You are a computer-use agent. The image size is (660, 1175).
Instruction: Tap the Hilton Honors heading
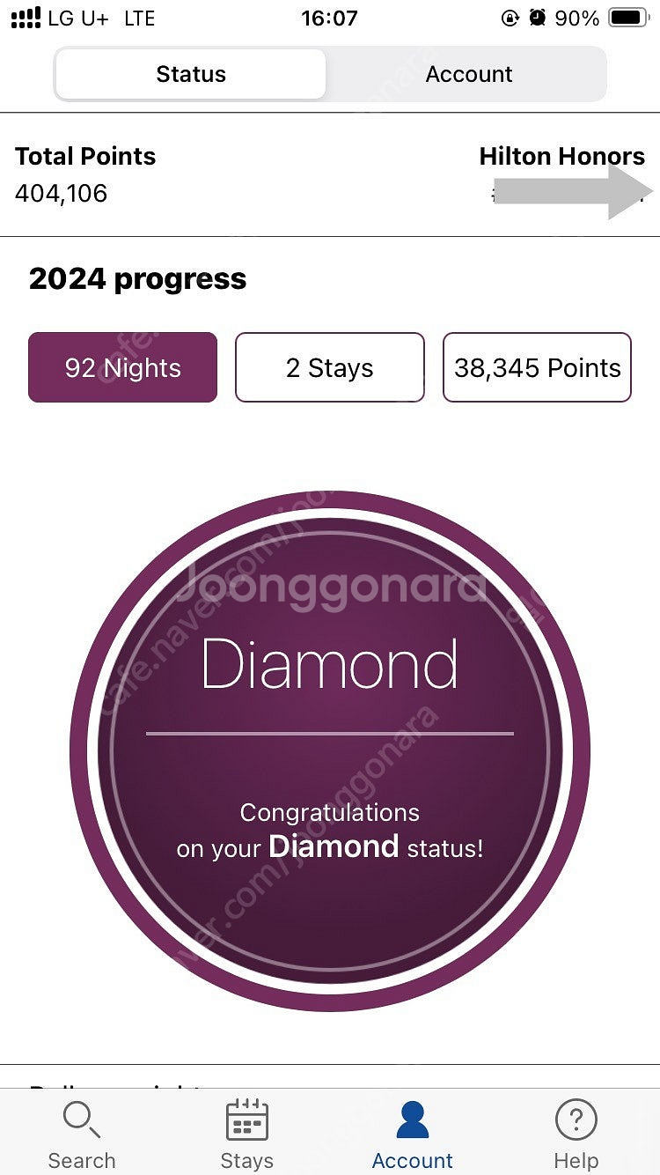[561, 157]
